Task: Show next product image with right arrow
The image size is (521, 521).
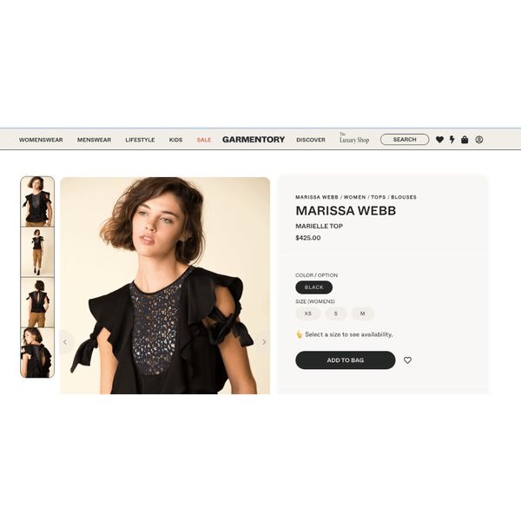Action: coord(264,342)
